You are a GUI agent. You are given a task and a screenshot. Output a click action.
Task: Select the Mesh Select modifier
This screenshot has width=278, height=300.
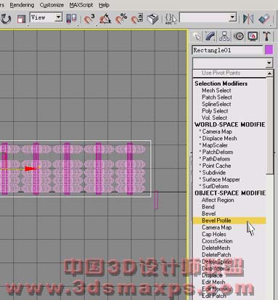(x=216, y=90)
